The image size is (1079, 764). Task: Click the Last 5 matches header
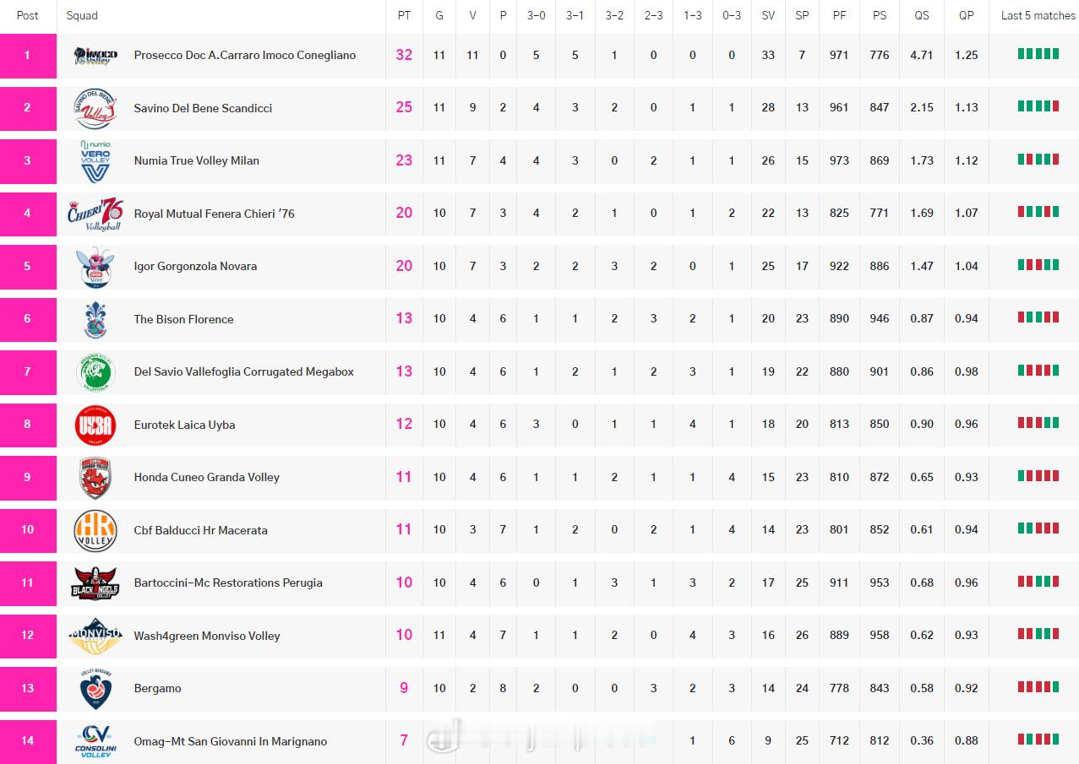click(1038, 15)
